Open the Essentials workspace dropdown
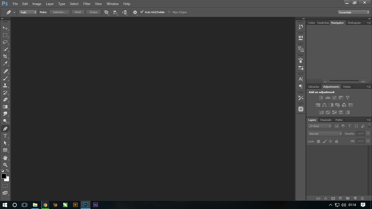The width and height of the screenshot is (372, 209). click(x=353, y=12)
